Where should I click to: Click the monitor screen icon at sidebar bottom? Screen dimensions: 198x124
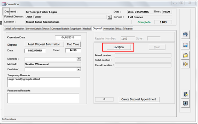click(x=185, y=103)
